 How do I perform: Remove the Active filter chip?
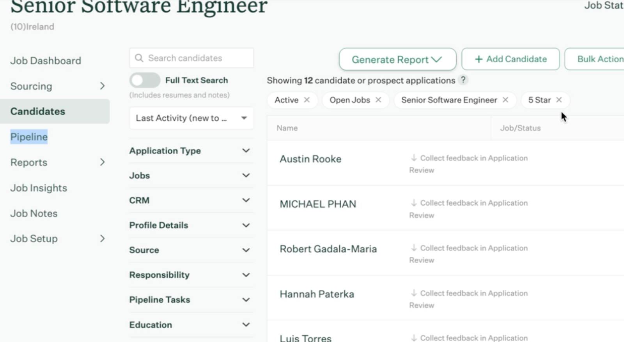(x=307, y=100)
